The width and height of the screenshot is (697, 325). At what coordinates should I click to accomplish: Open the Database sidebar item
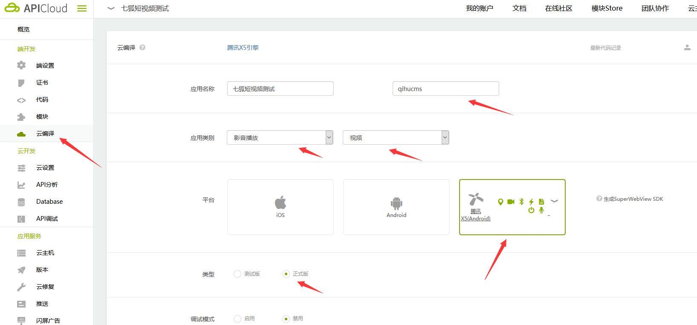[x=47, y=202]
